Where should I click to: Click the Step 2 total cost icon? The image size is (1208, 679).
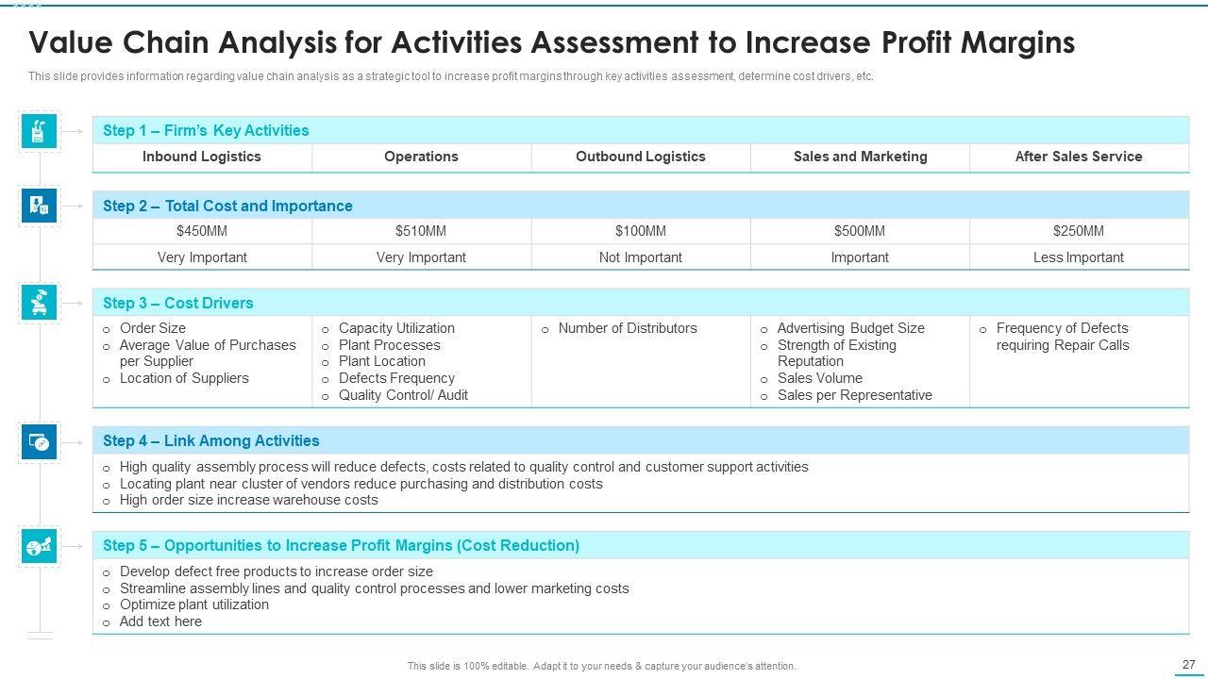(x=39, y=206)
